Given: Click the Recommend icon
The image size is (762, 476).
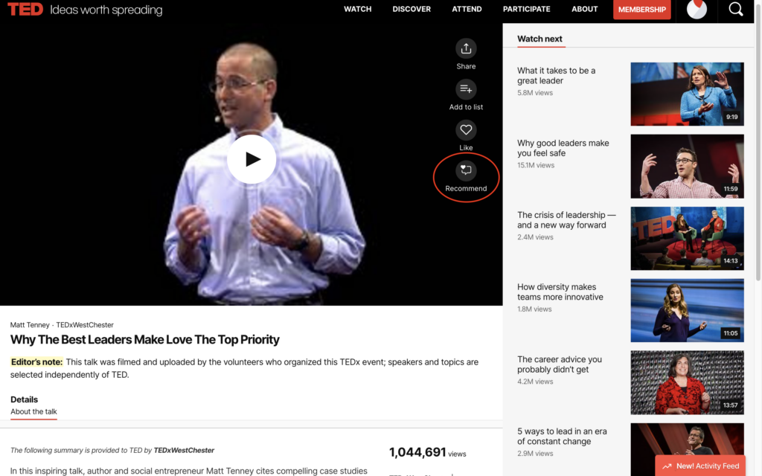Looking at the screenshot, I should 466,170.
